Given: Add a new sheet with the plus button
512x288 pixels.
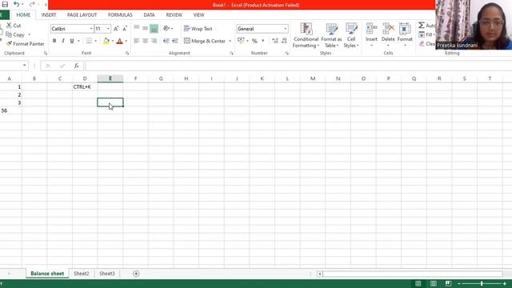Looking at the screenshot, I should point(136,274).
